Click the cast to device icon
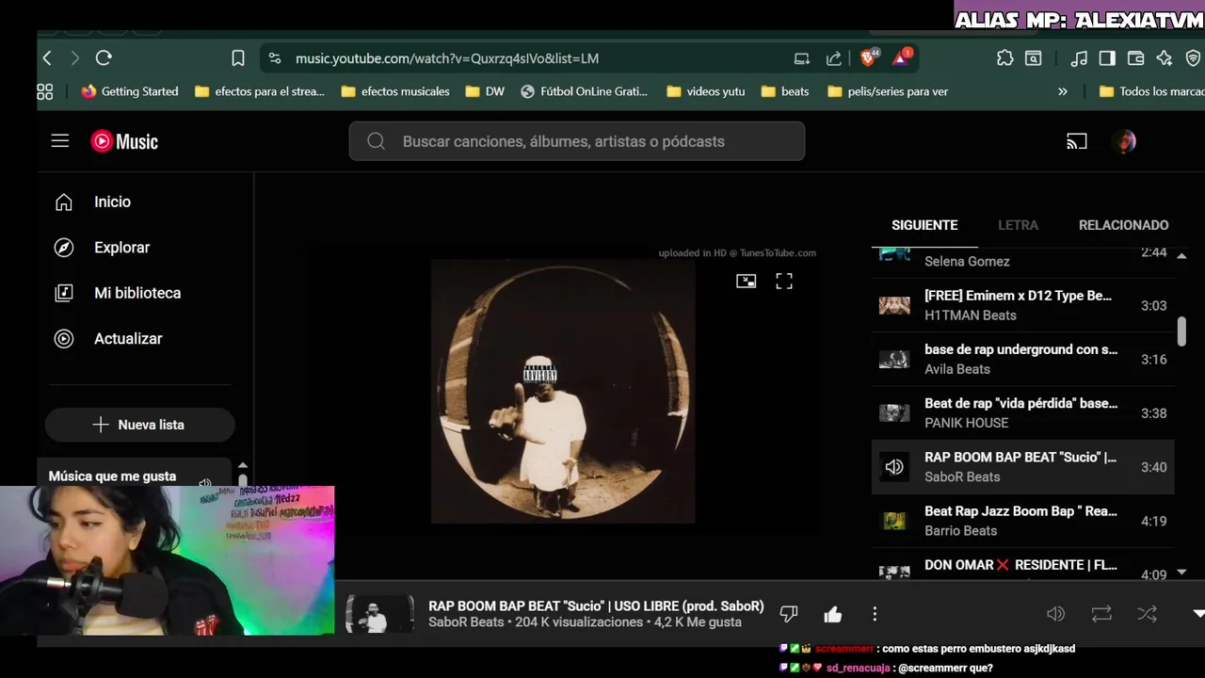 click(x=1077, y=141)
